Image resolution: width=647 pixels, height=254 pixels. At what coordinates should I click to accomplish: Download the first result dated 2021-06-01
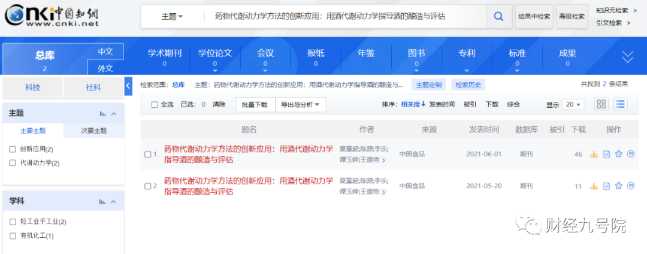594,154
